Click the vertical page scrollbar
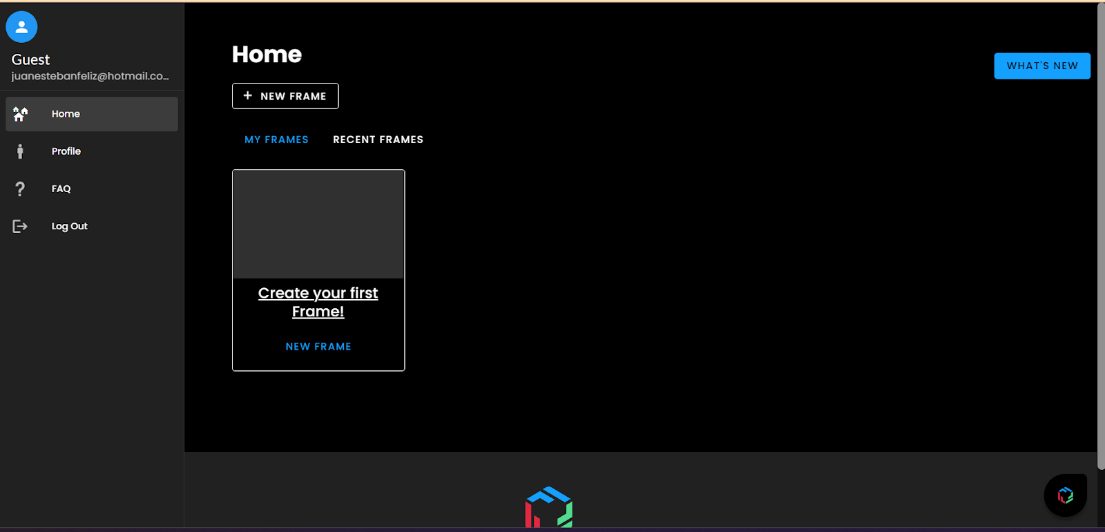Viewport: 1105px width, 532px height. [1100, 235]
